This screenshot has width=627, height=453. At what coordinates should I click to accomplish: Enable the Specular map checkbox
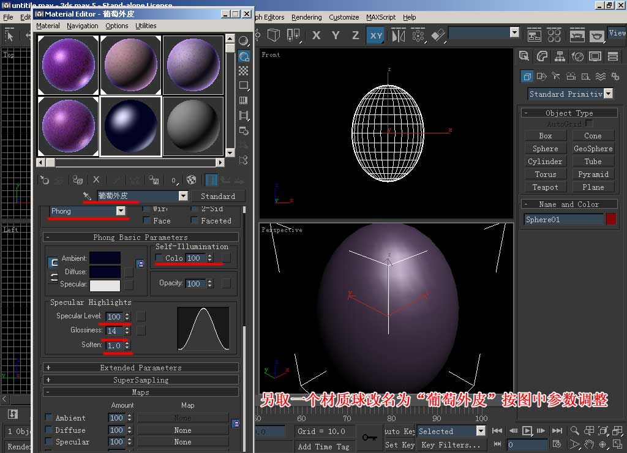[48, 441]
